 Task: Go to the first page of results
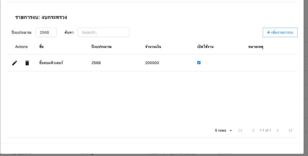click(240, 131)
